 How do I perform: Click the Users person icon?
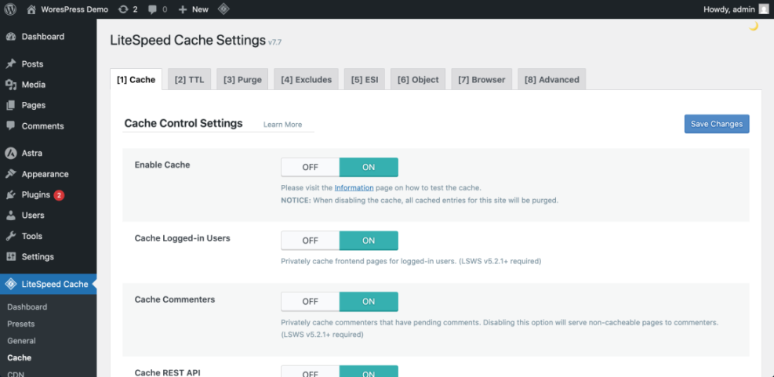tap(11, 215)
